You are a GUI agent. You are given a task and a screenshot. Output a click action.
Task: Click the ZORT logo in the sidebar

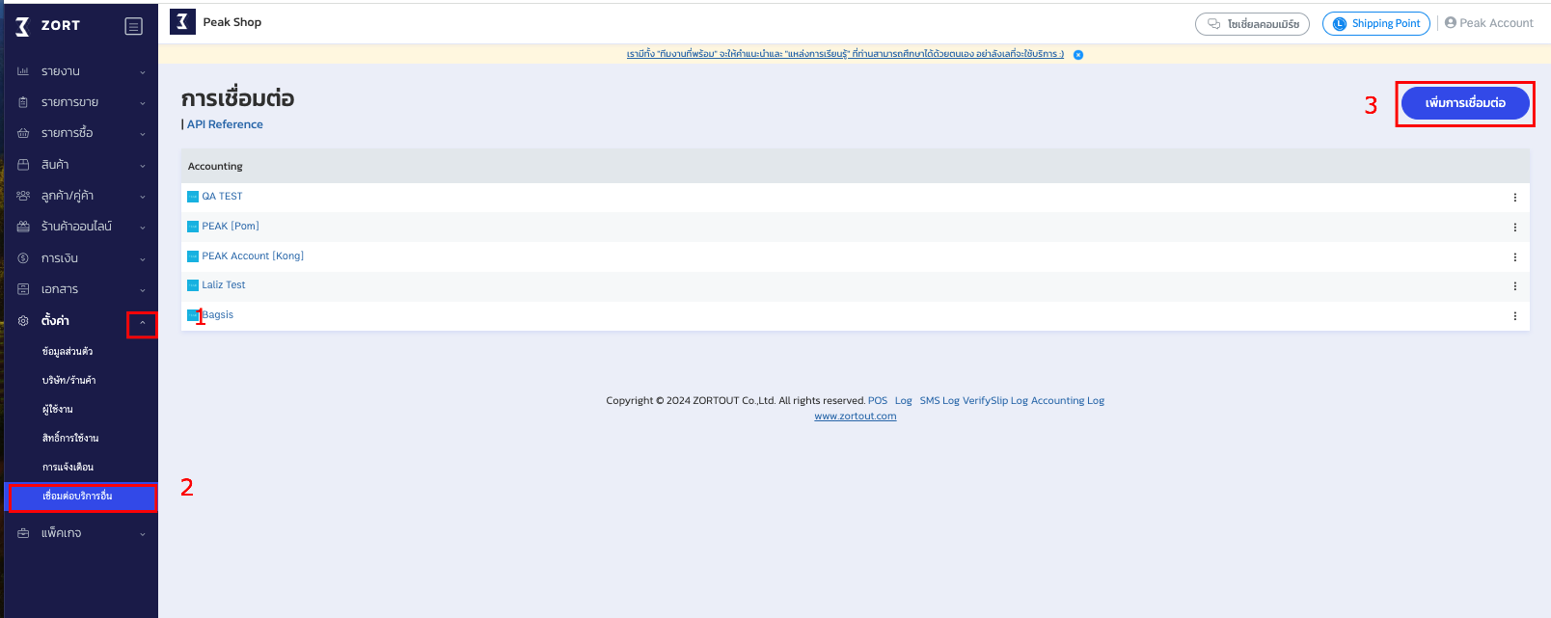48,26
